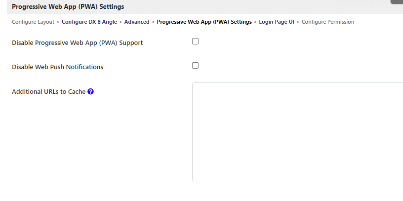
Task: Go to Advanced breadcrumb step
Action: 137,22
